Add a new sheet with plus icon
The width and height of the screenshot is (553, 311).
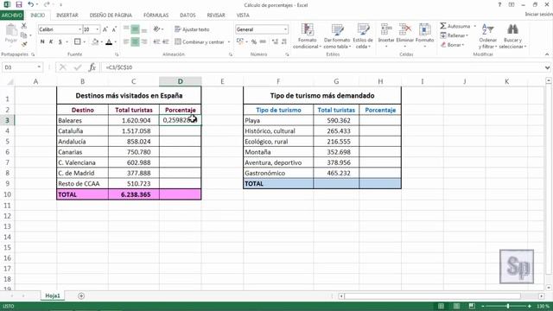click(81, 295)
